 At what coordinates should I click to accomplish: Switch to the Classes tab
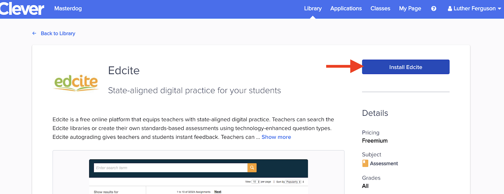[x=380, y=9]
